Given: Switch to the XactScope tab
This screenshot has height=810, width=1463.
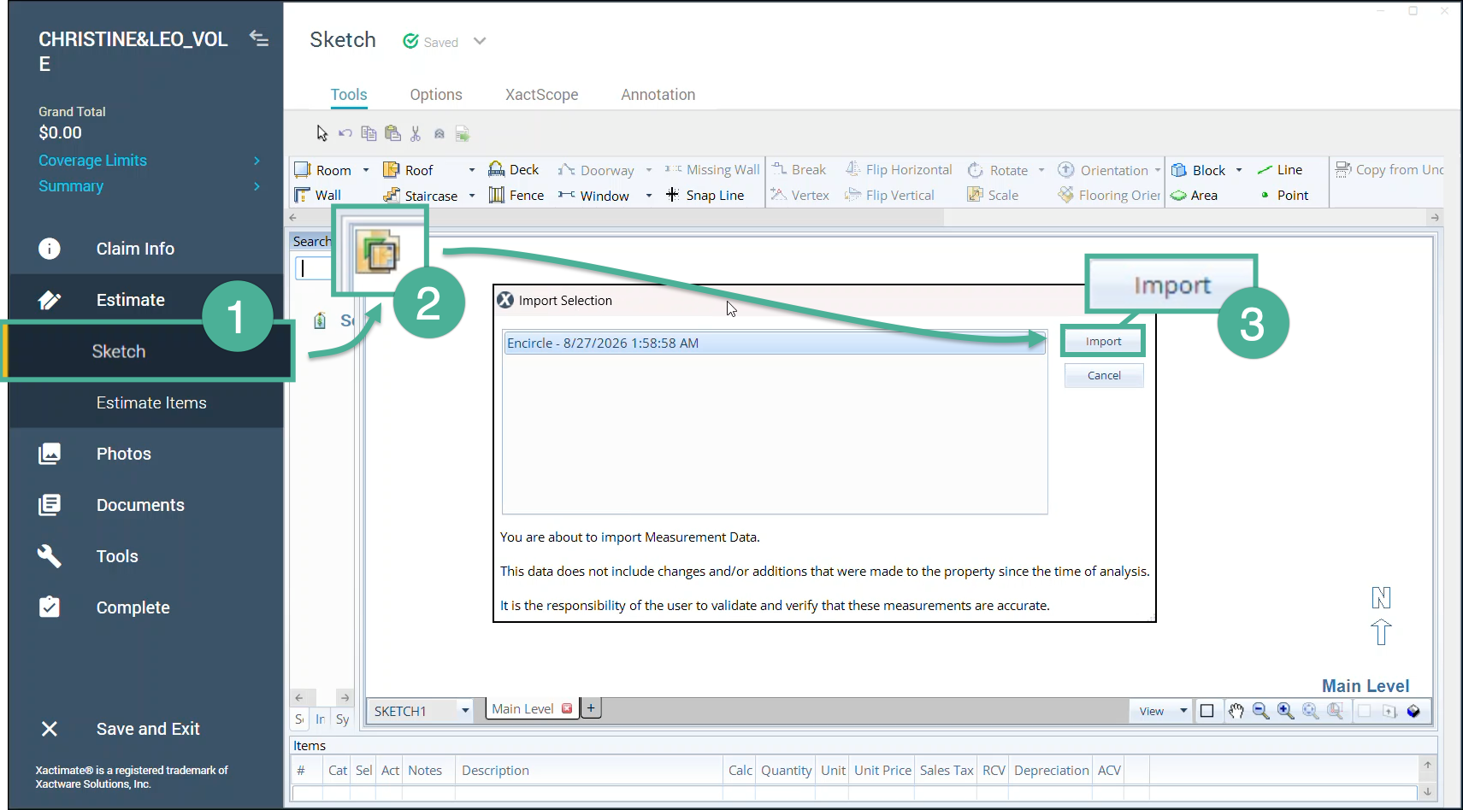Looking at the screenshot, I should point(541,95).
